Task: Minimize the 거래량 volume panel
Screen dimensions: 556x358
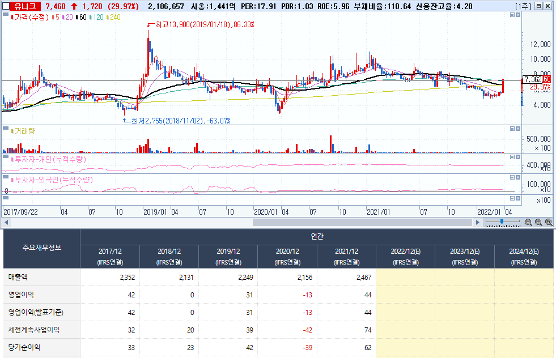Action: [512, 129]
